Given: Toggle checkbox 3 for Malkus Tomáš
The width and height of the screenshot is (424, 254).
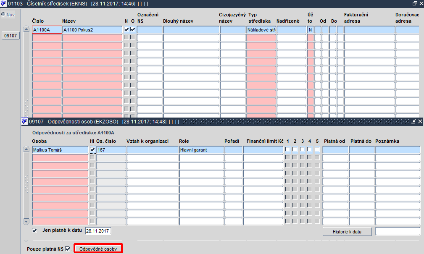Looking at the screenshot, I should tap(302, 149).
